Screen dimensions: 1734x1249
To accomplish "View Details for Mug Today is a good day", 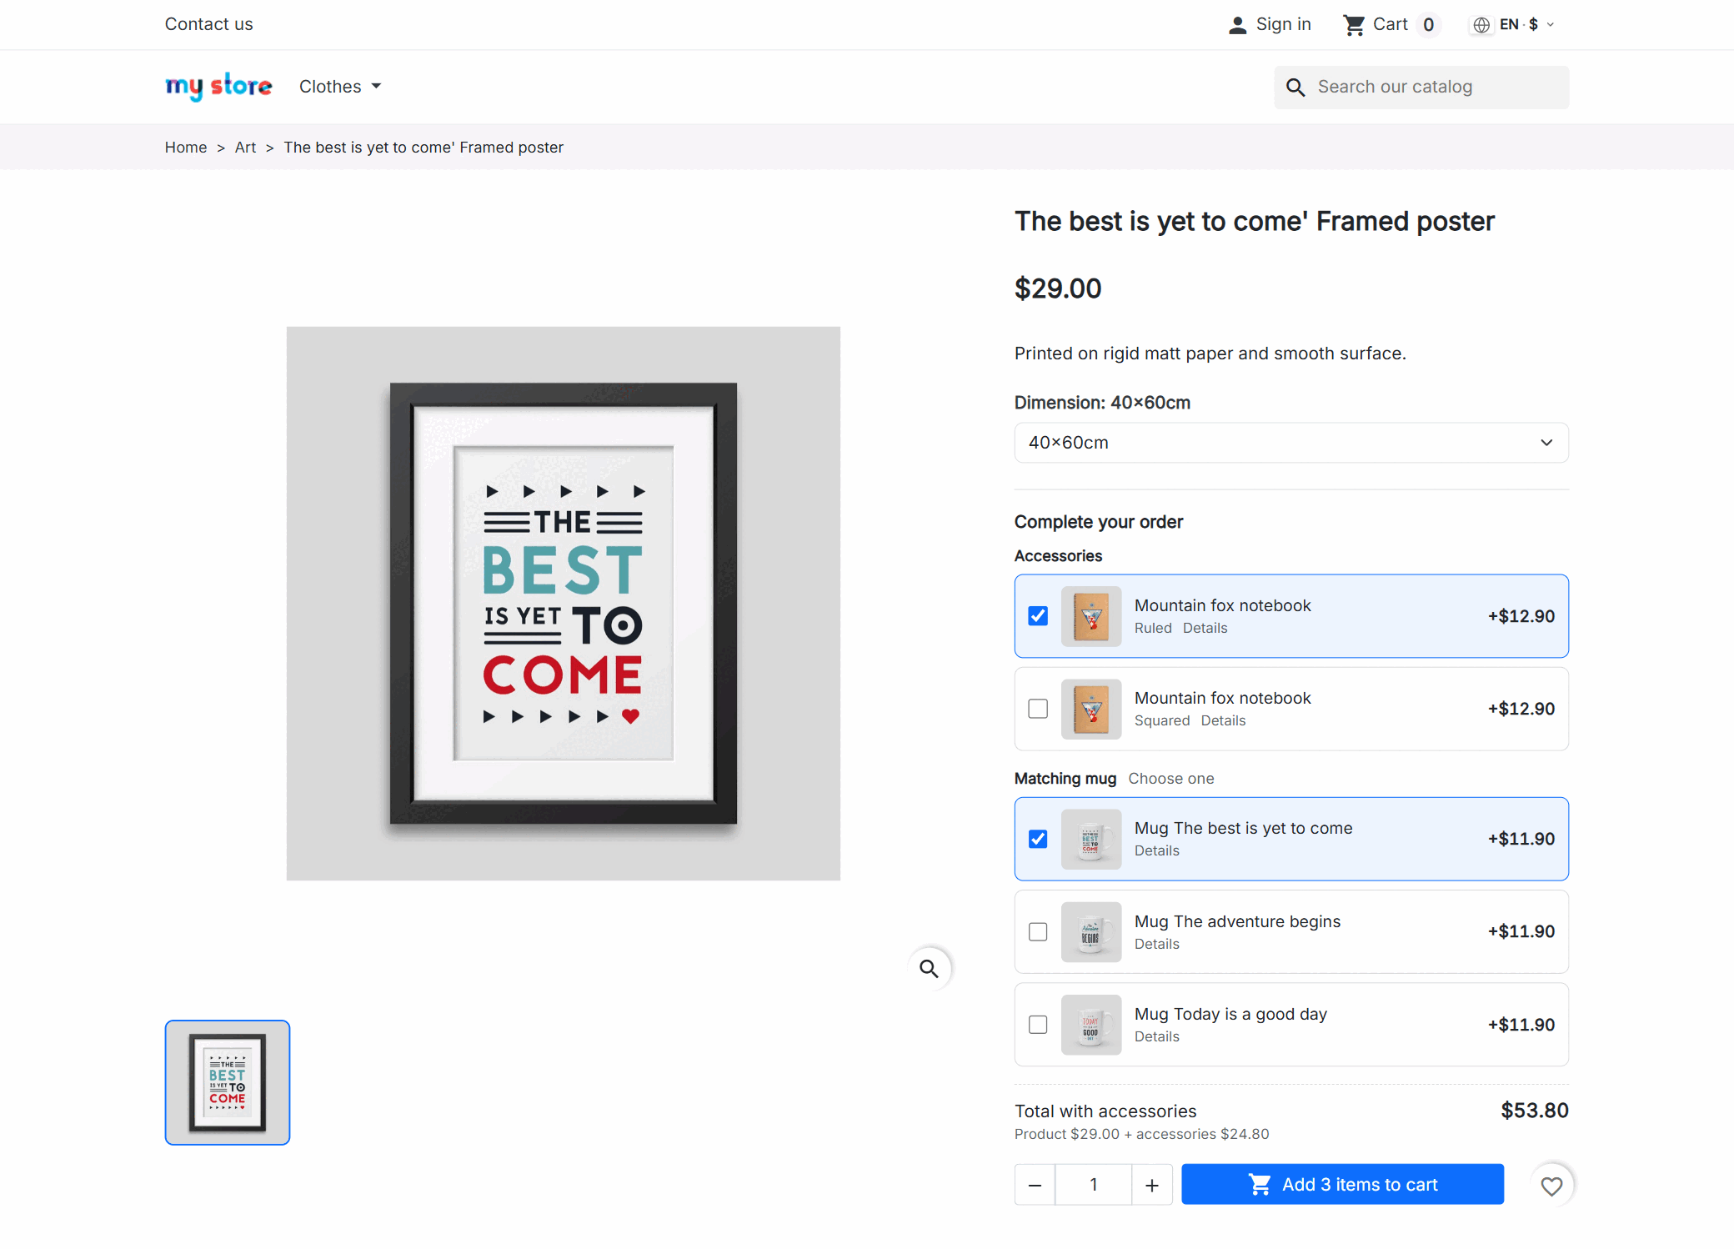I will coord(1157,1037).
